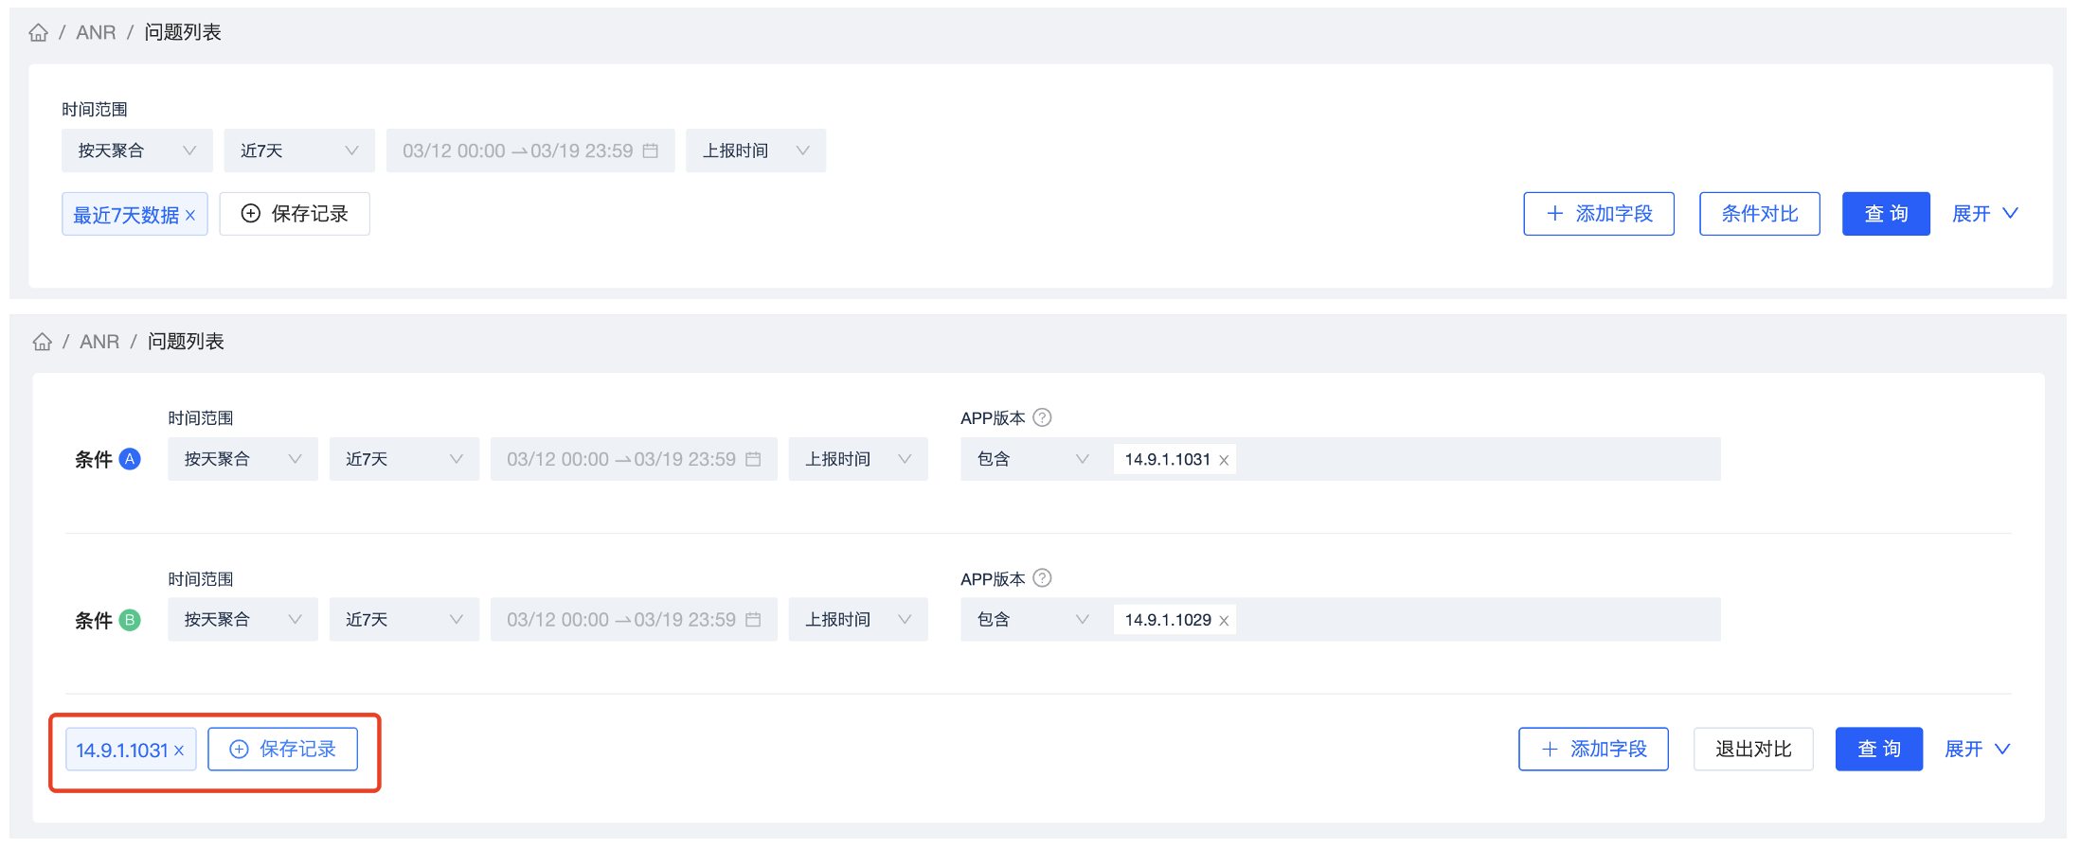The image size is (2080, 848).
Task: Open 近7天 dropdown in top panel
Action: click(x=299, y=150)
